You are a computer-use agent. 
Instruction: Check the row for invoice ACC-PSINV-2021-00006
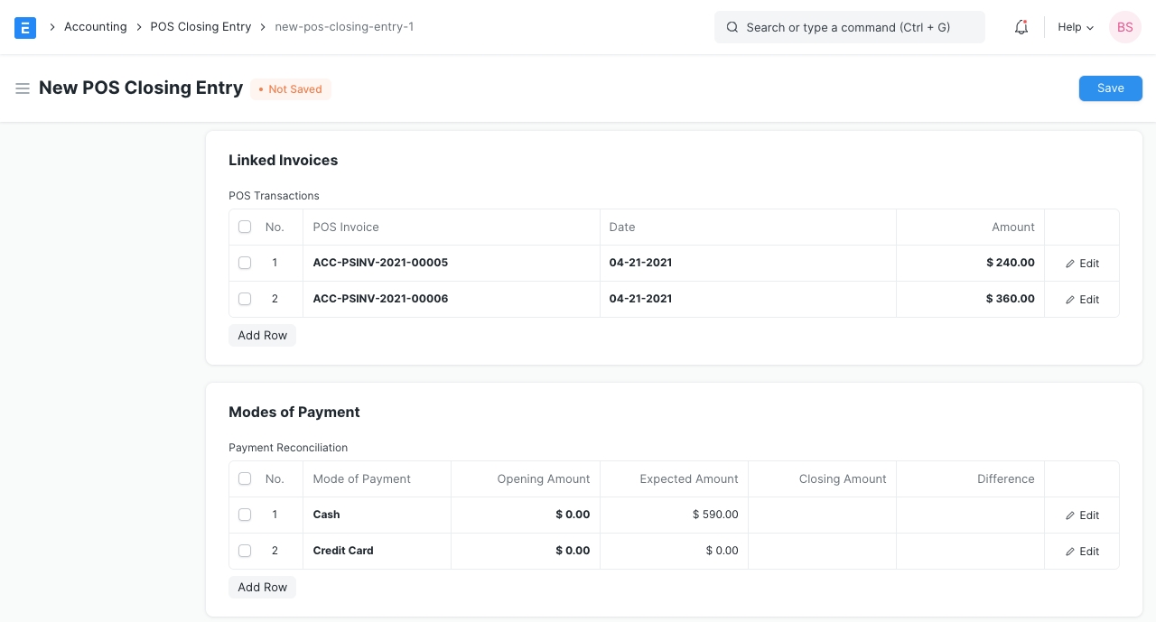[x=245, y=299]
